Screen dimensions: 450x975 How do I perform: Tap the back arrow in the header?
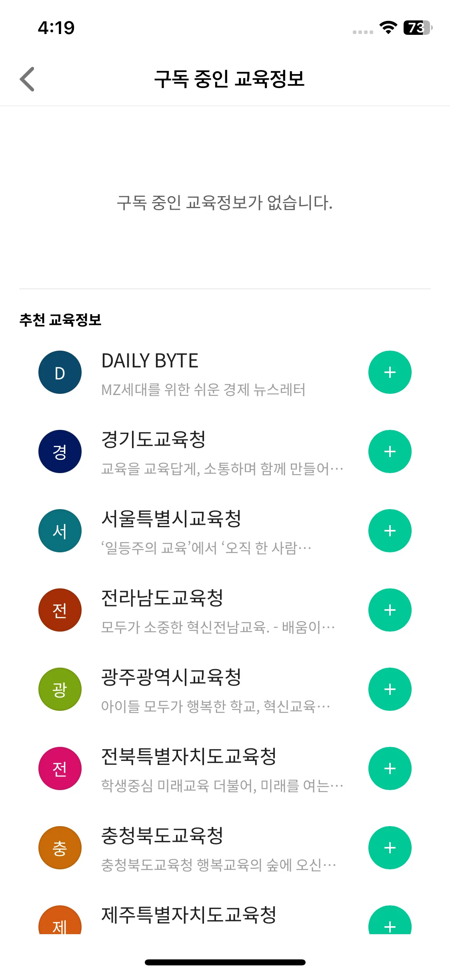point(27,79)
